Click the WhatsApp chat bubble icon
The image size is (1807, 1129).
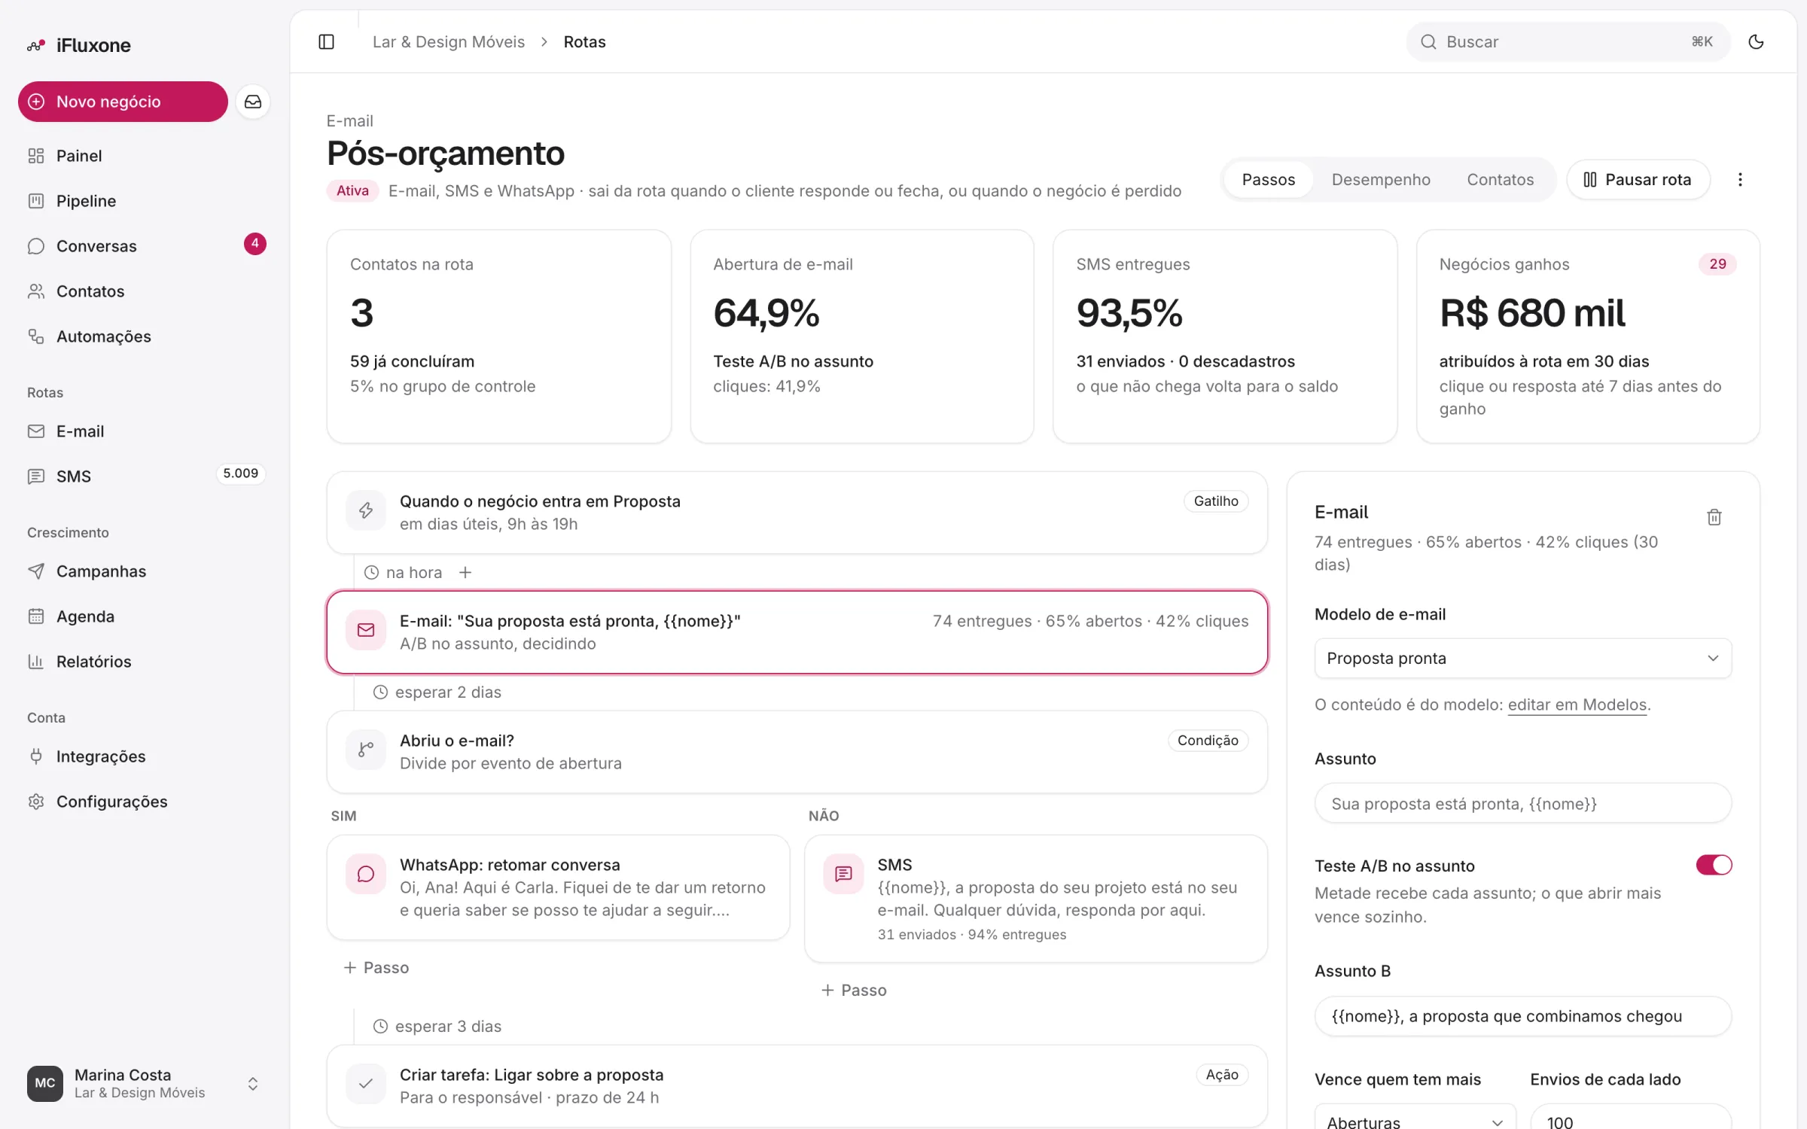tap(366, 874)
